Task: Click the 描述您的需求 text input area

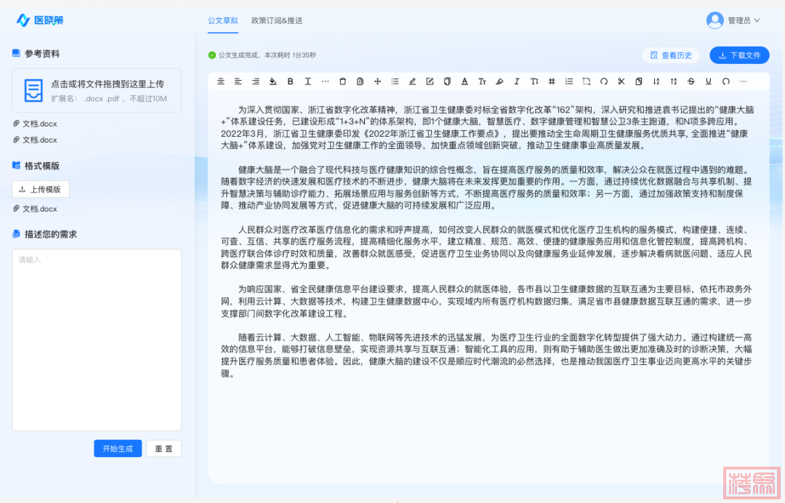Action: (97, 339)
